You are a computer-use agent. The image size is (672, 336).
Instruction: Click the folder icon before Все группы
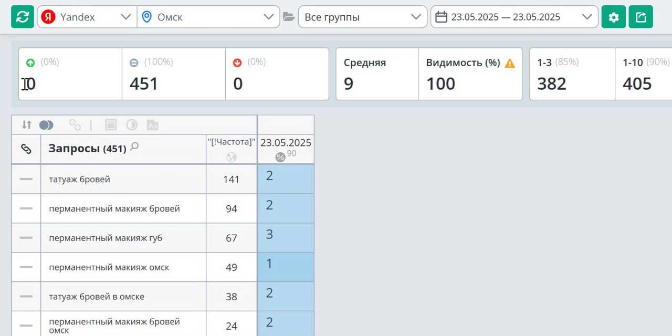[x=289, y=17]
